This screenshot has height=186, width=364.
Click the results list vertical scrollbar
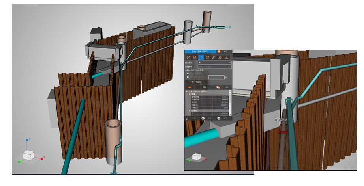(231, 102)
